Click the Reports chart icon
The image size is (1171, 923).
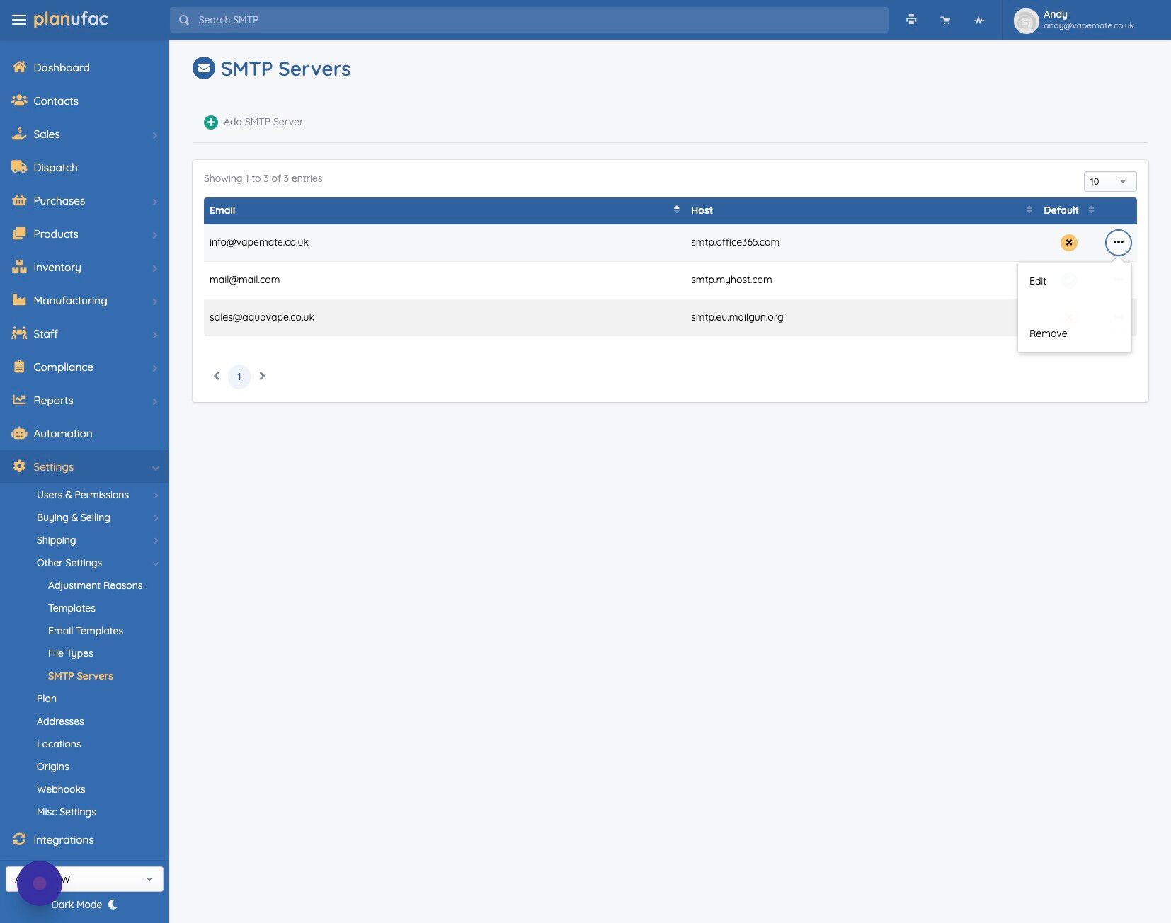(x=19, y=400)
